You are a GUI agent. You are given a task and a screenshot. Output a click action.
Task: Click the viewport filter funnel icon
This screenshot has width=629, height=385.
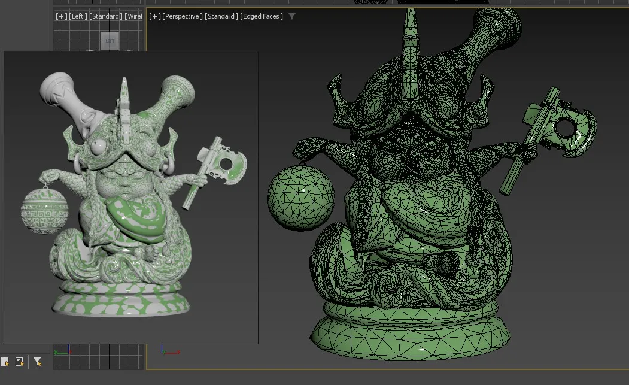(x=292, y=16)
